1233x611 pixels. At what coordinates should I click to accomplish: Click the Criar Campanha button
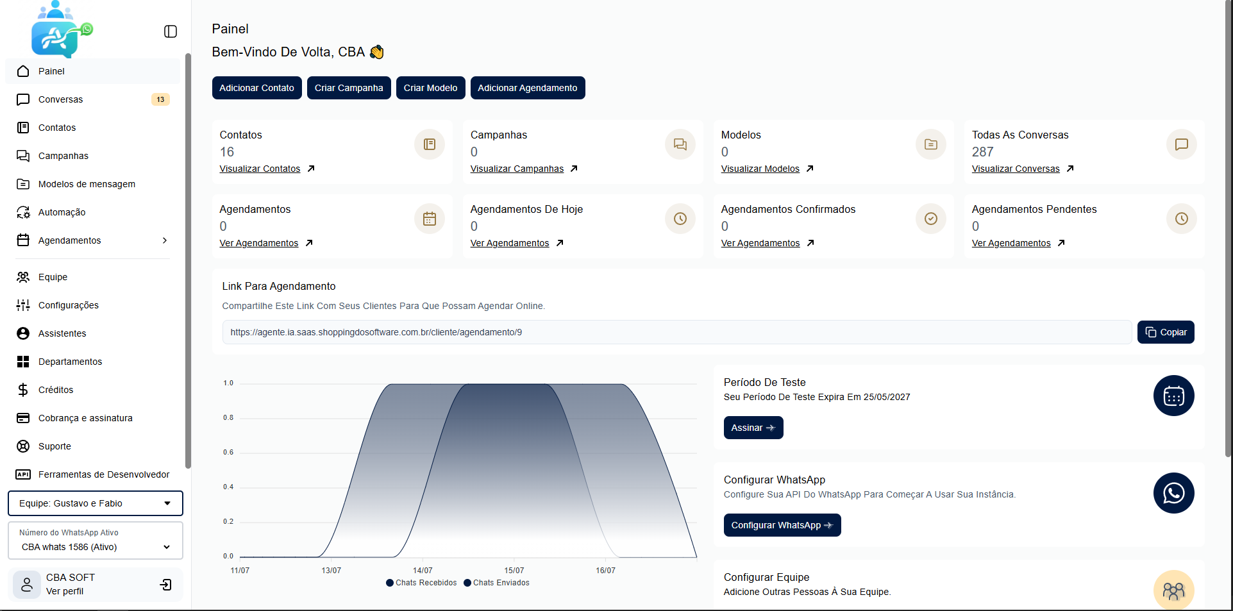[349, 88]
